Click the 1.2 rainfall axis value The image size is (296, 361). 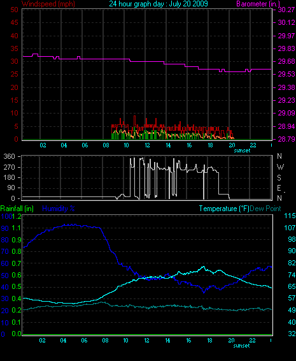click(x=17, y=216)
